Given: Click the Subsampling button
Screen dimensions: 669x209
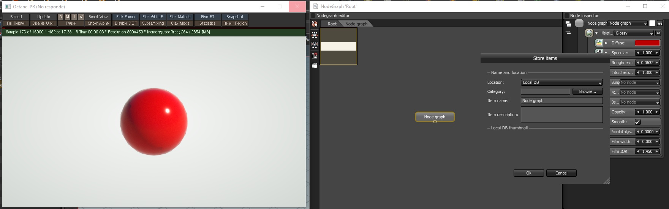Looking at the screenshot, I should (x=153, y=23).
